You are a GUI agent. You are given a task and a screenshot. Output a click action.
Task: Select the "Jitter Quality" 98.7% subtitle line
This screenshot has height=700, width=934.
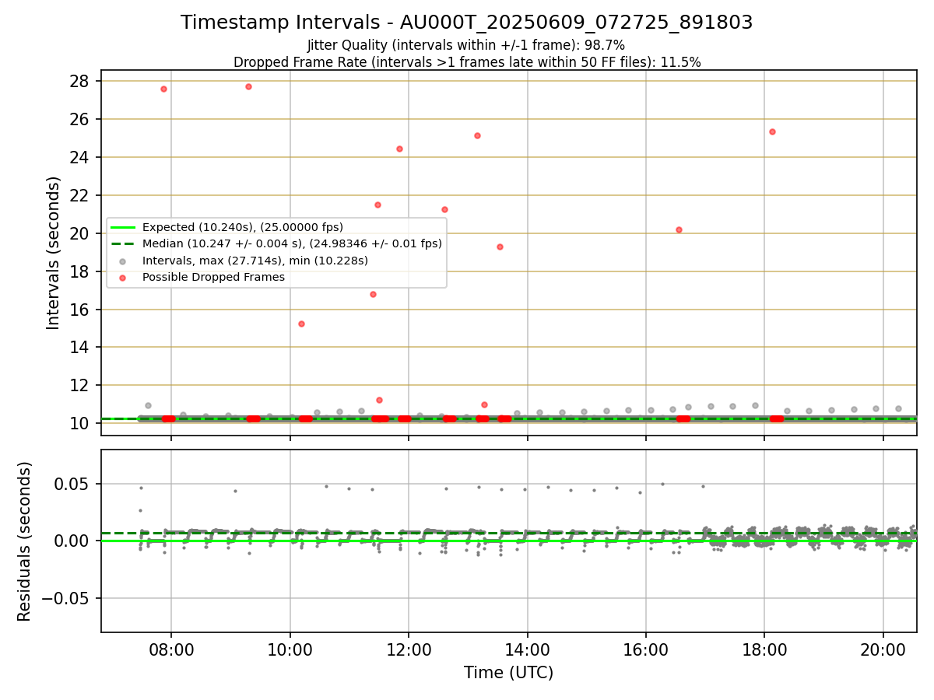(466, 45)
